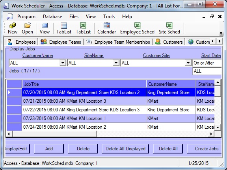
Task: Click the CustomerSite filter label link
Action: pyautogui.click(x=156, y=55)
